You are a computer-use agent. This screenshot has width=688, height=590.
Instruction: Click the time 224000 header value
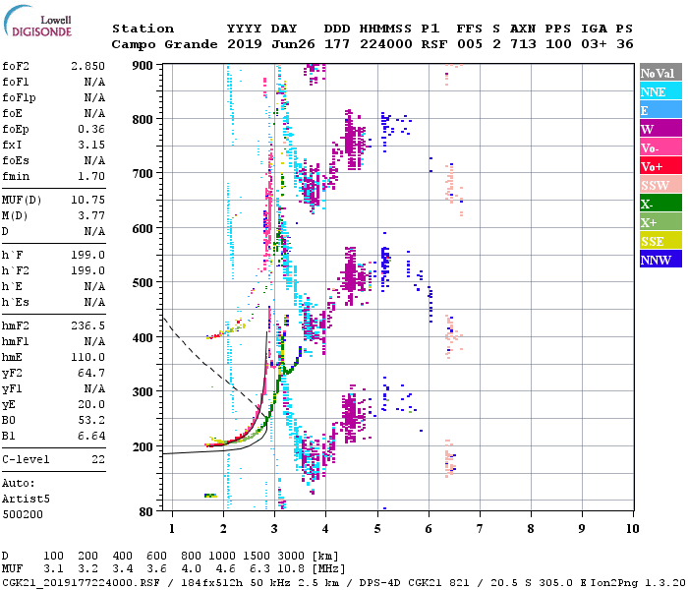pyautogui.click(x=386, y=44)
